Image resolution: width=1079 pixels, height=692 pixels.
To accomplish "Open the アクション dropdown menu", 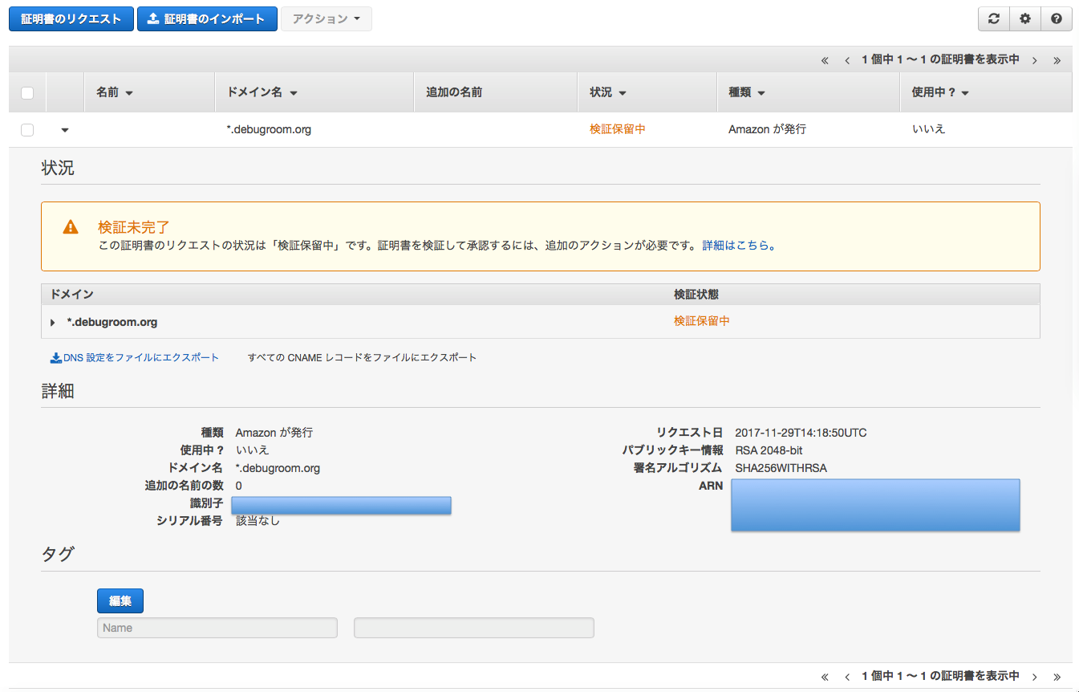I will pyautogui.click(x=327, y=18).
